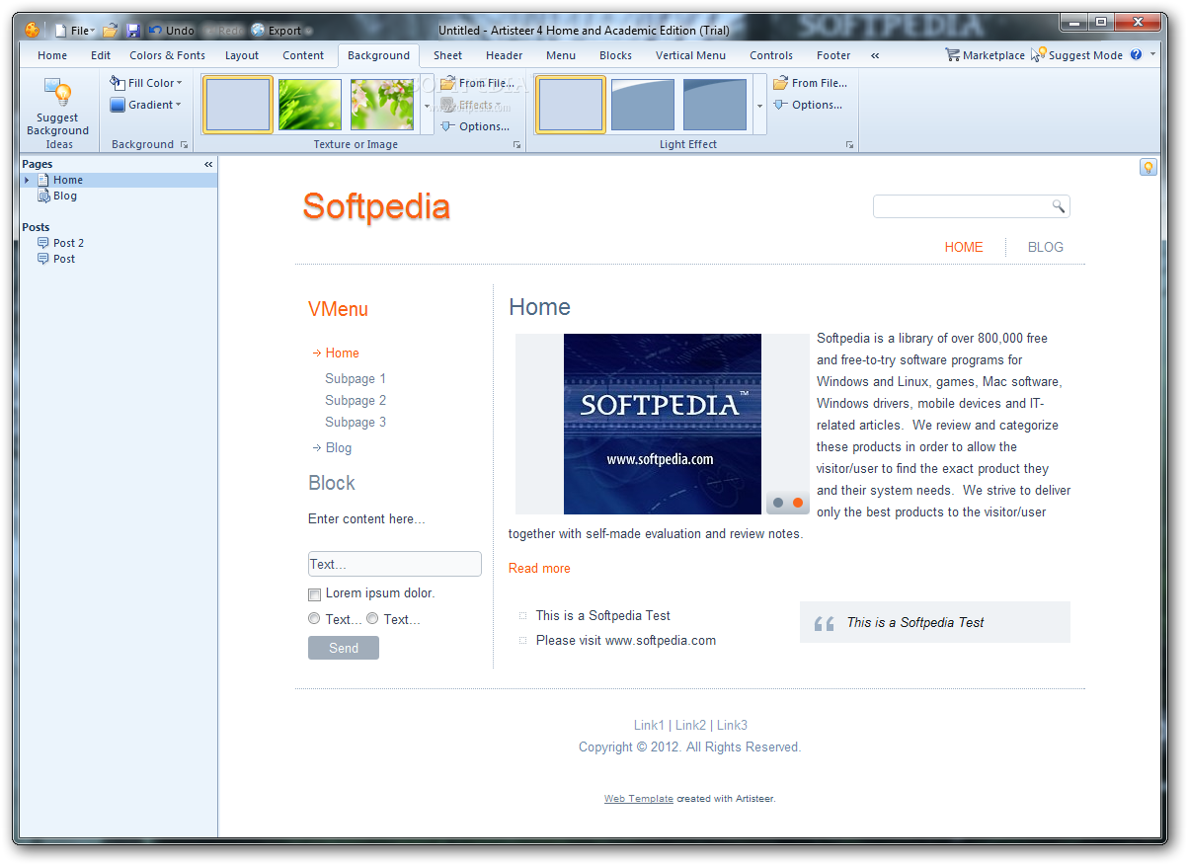Select the flat no-light effect swatch

point(571,105)
